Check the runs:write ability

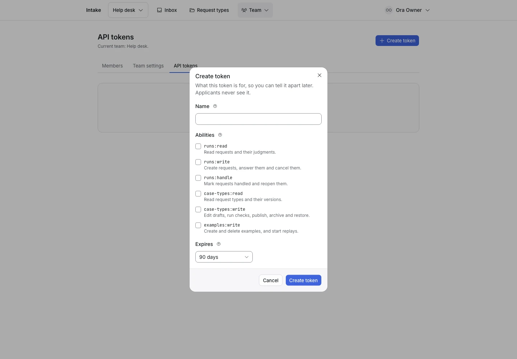[198, 162]
